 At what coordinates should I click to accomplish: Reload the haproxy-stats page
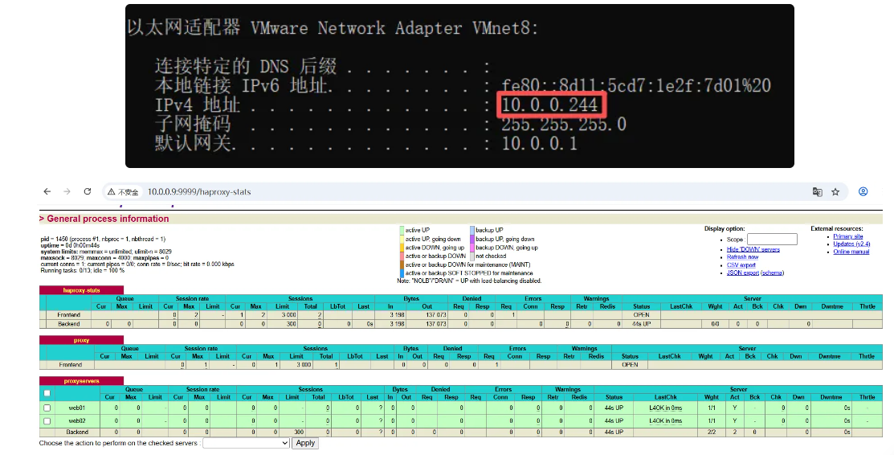[x=88, y=192]
